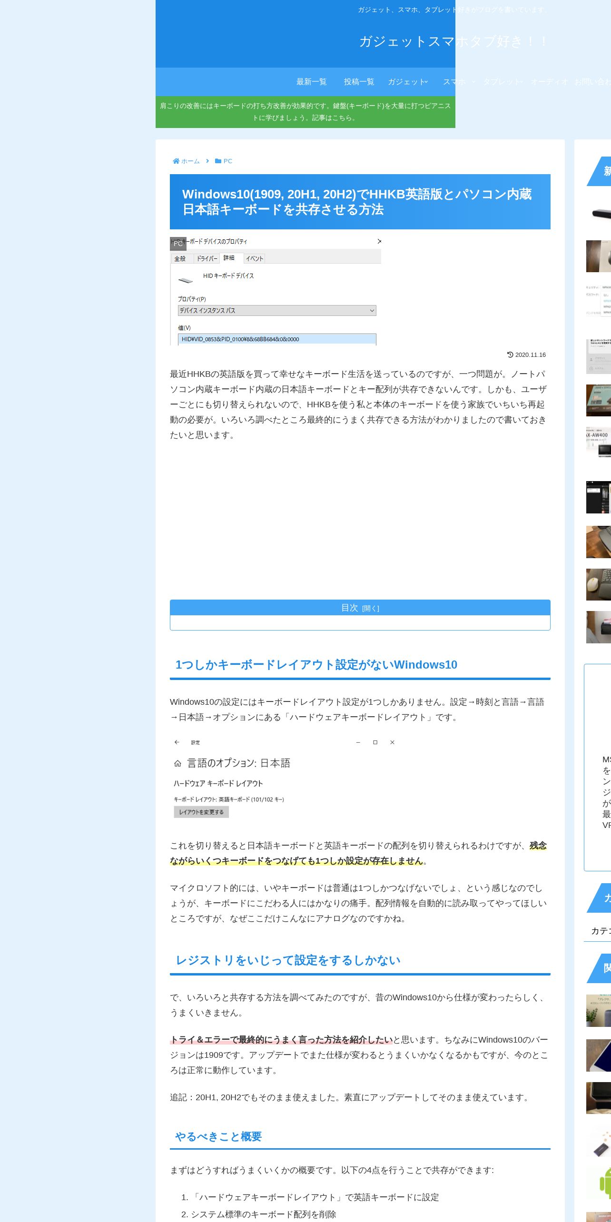
Task: Click the folder icon beside PC breadcrumb
Action: point(218,161)
